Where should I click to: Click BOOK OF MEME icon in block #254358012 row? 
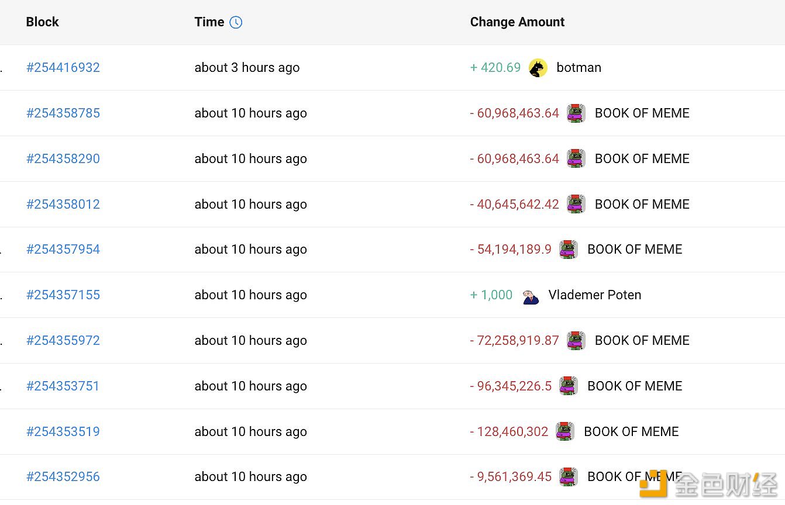(x=576, y=205)
